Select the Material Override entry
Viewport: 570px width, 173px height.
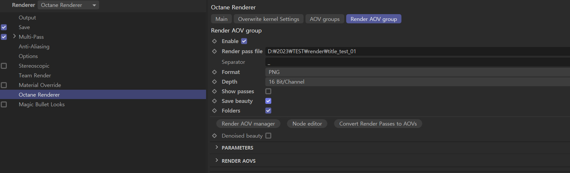pyautogui.click(x=40, y=85)
